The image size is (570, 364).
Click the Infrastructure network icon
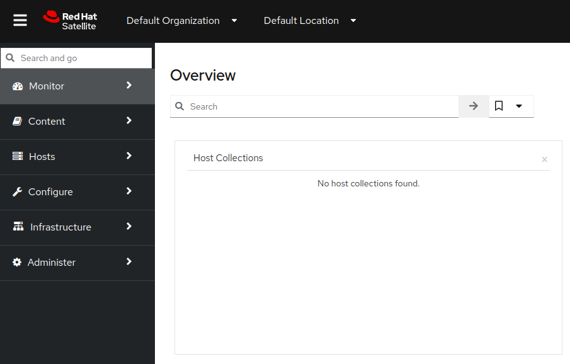pos(18,227)
